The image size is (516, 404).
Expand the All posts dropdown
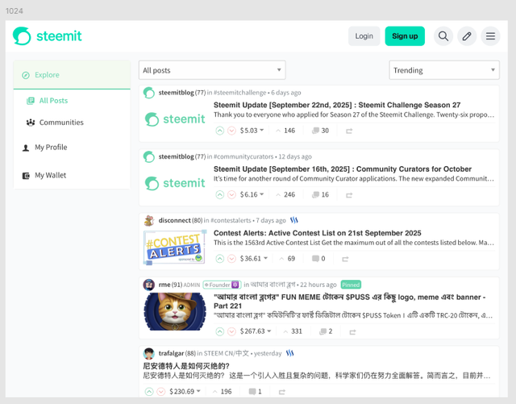pyautogui.click(x=212, y=70)
